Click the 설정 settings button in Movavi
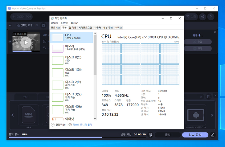The width and height of the screenshot is (225, 147). 191,17
